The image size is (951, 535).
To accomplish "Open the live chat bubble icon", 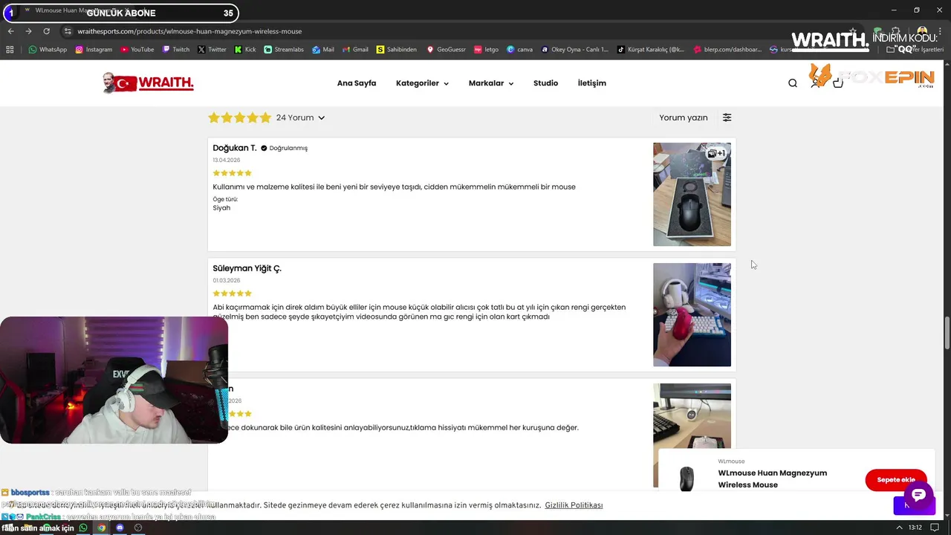I will click(x=918, y=496).
